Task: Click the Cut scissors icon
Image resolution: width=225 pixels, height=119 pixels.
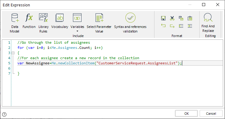Action: pyautogui.click(x=172, y=18)
